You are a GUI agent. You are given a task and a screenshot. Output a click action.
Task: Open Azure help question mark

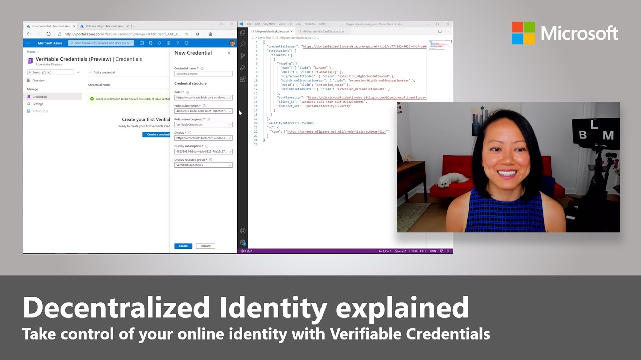pos(177,43)
